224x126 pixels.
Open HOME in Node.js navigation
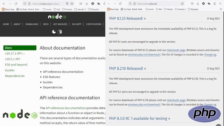click(6, 24)
